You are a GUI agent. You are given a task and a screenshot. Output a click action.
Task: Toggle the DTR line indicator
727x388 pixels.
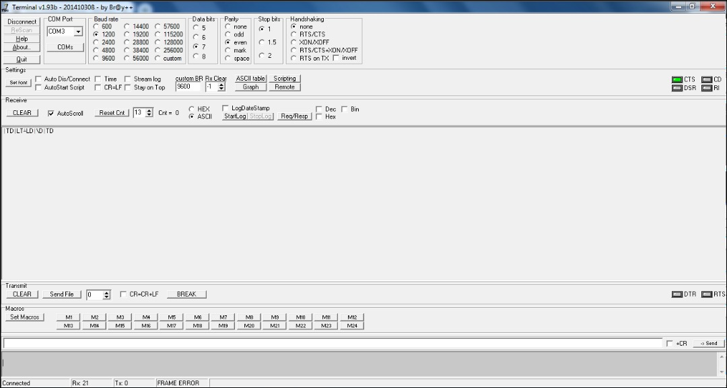677,294
